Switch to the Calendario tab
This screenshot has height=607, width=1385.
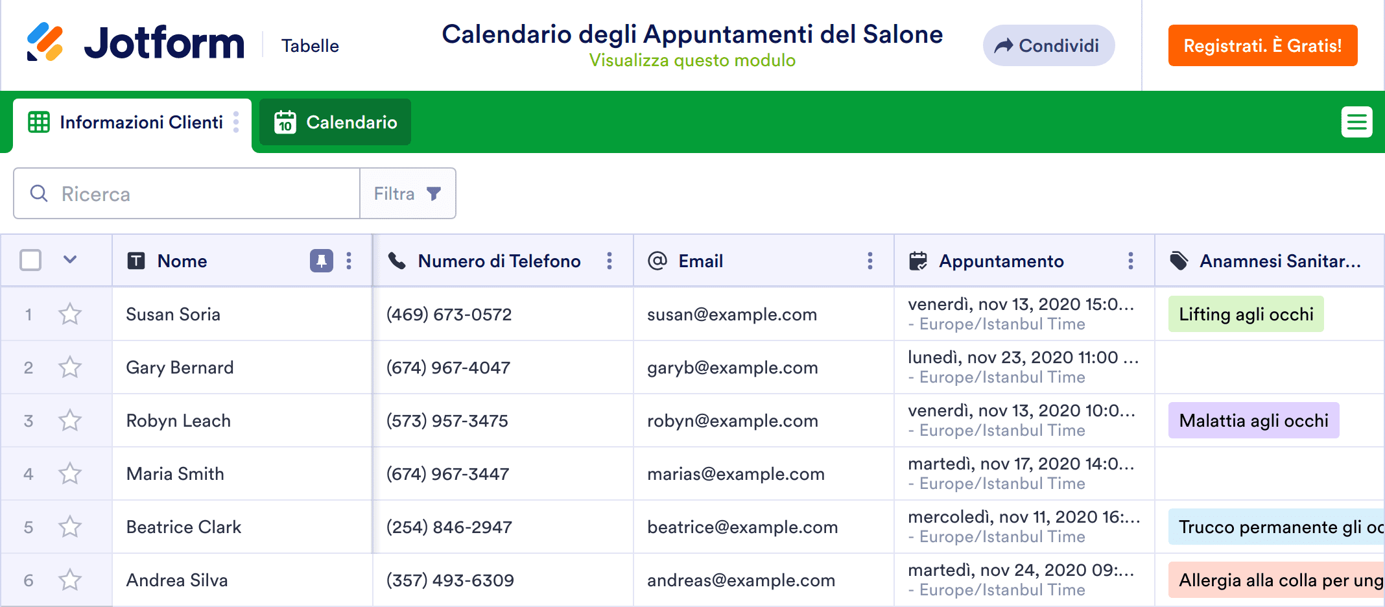point(335,122)
